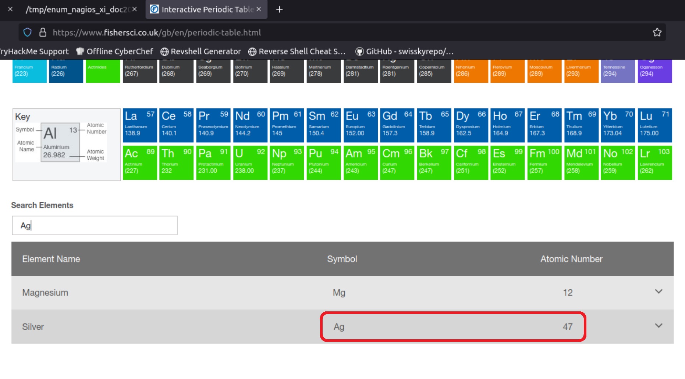Click the Lawrencium Lr tile
This screenshot has width=685, height=379.
pos(655,163)
